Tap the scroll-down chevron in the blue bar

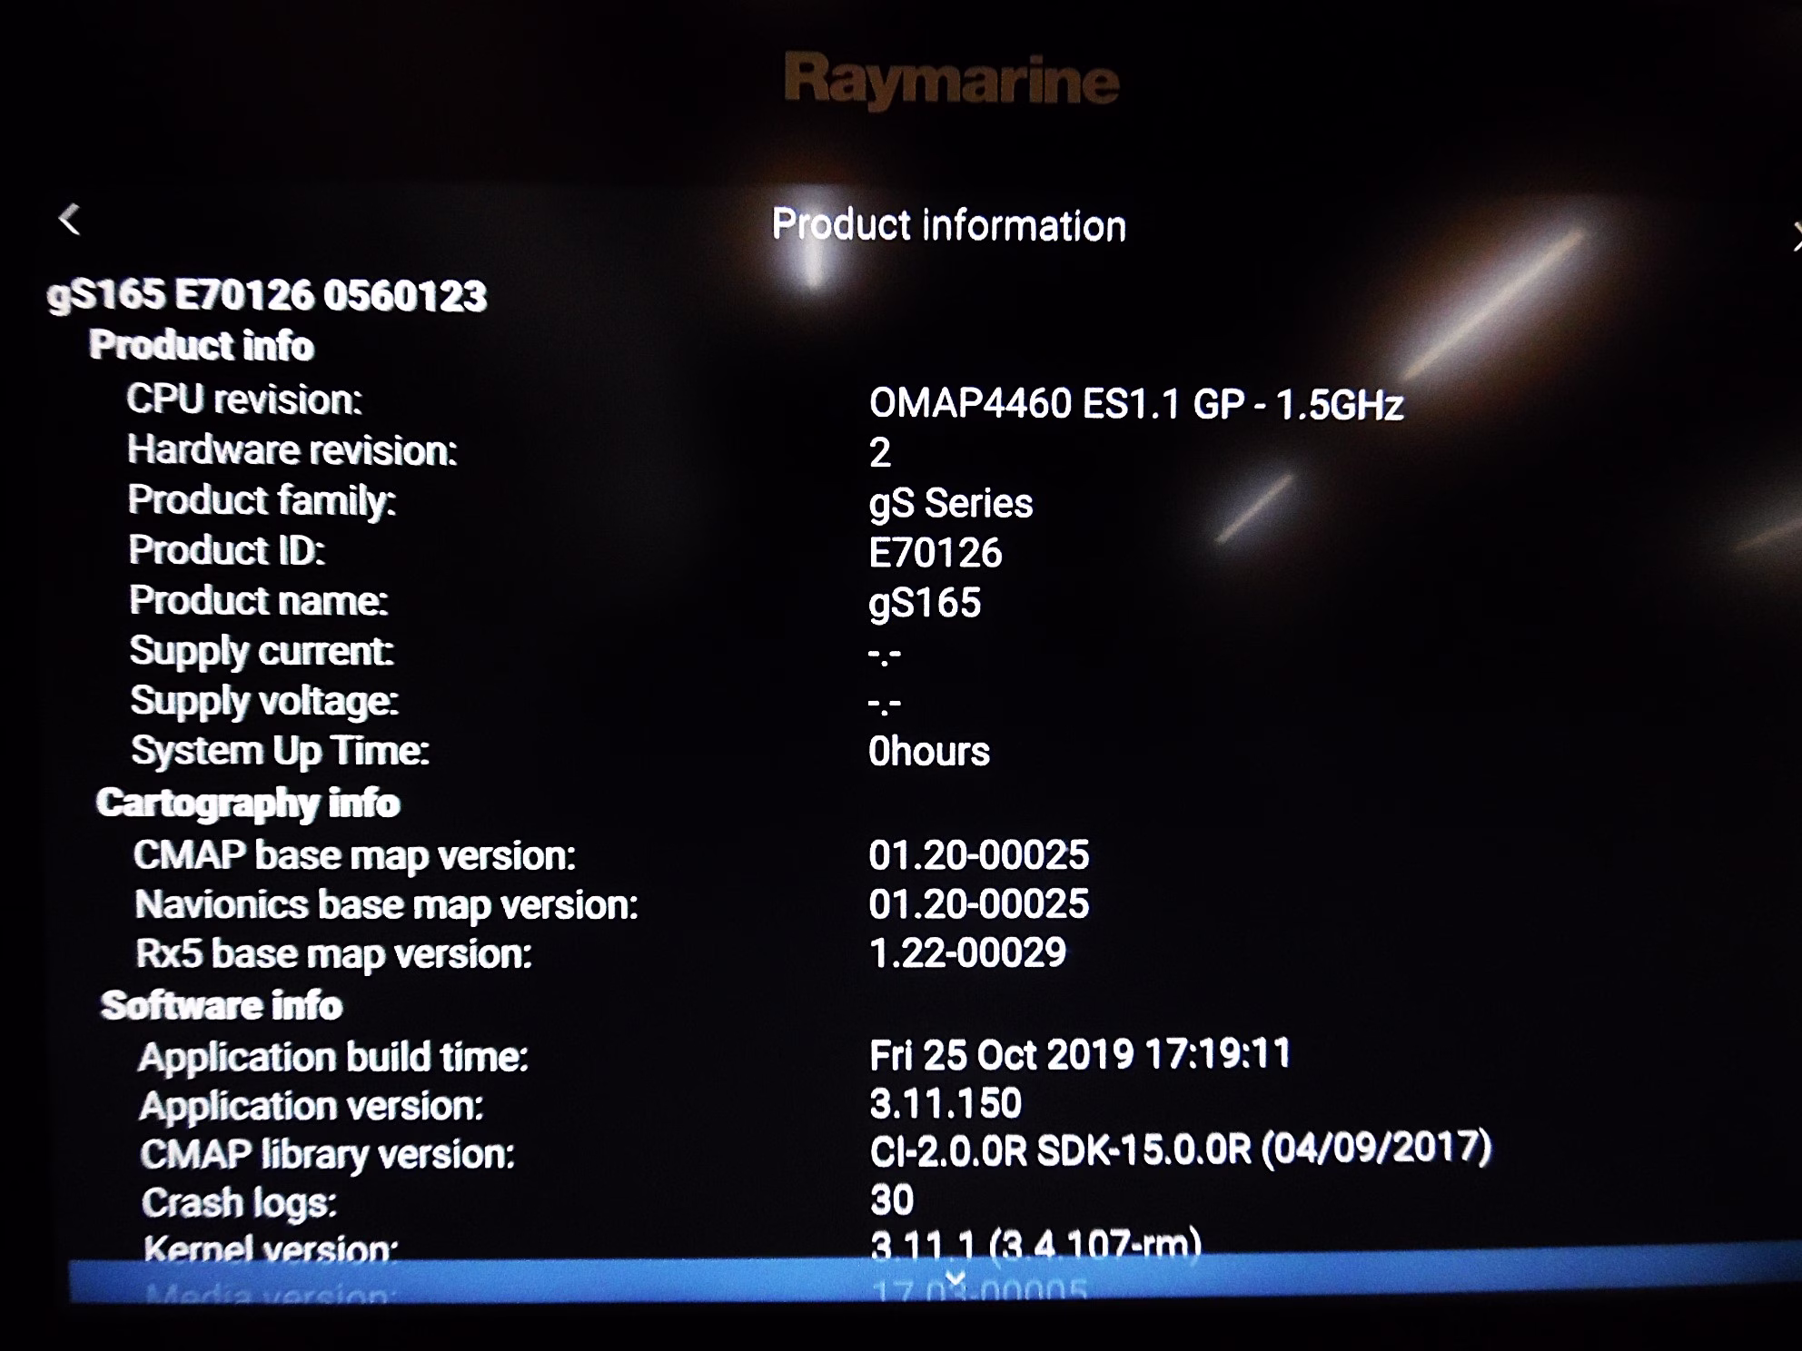point(955,1279)
